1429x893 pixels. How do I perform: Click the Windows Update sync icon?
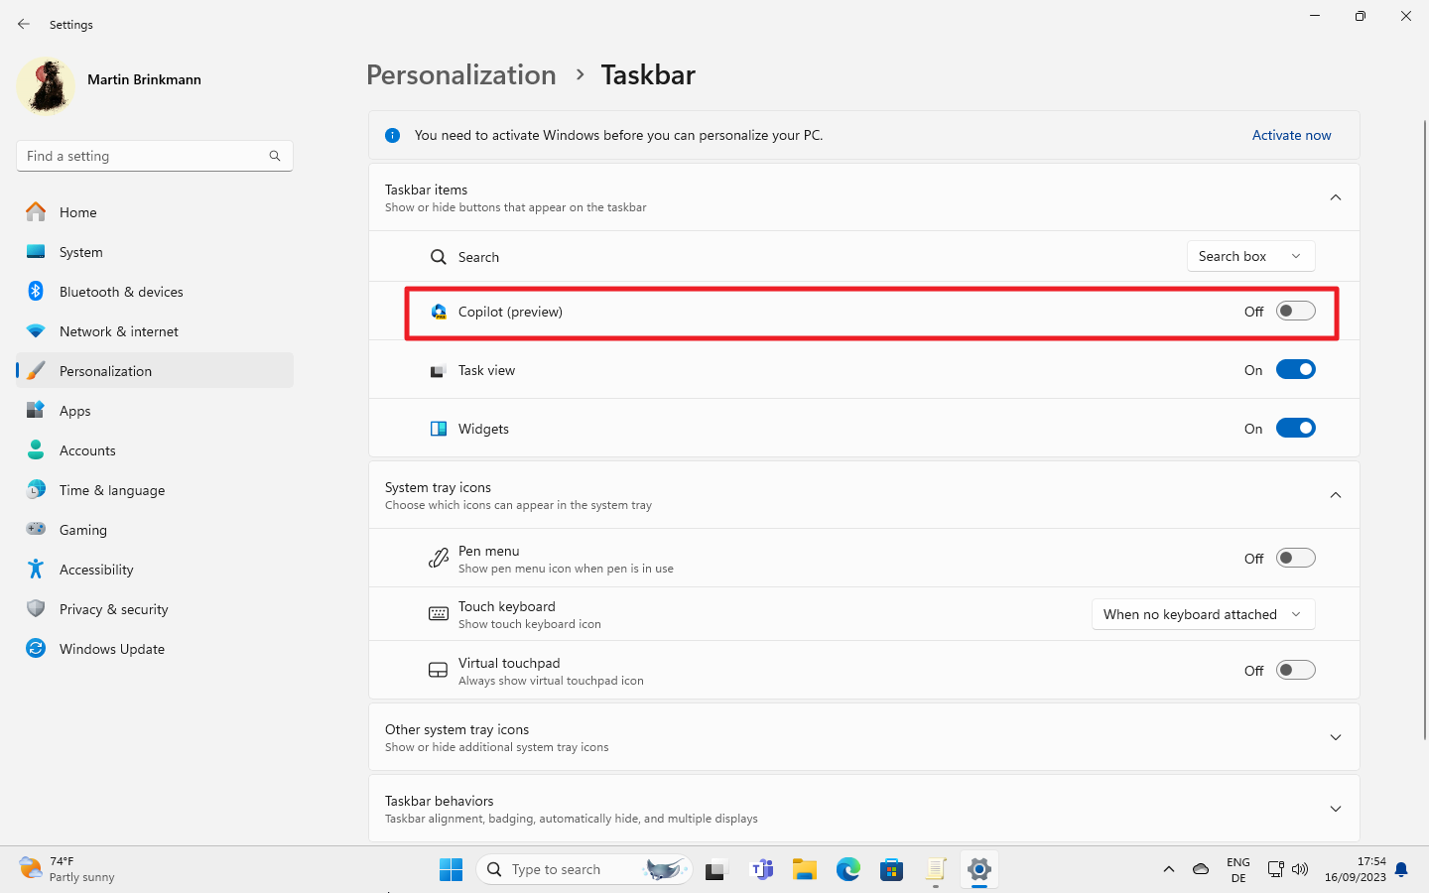(x=36, y=649)
